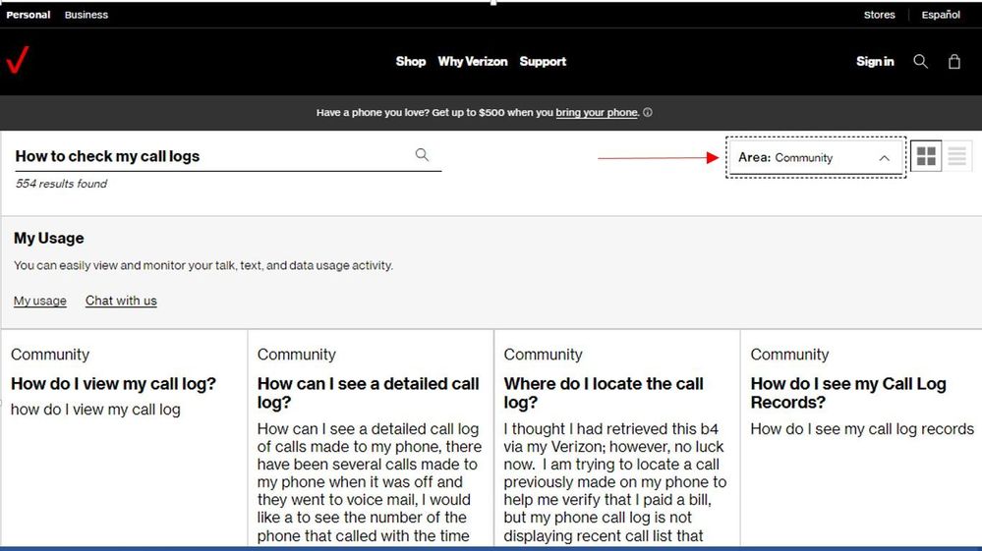This screenshot has width=982, height=551.
Task: Select the Personal tab
Action: pos(29,15)
